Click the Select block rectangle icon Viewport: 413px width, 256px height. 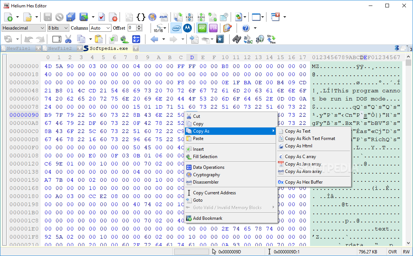pyautogui.click(x=56, y=39)
